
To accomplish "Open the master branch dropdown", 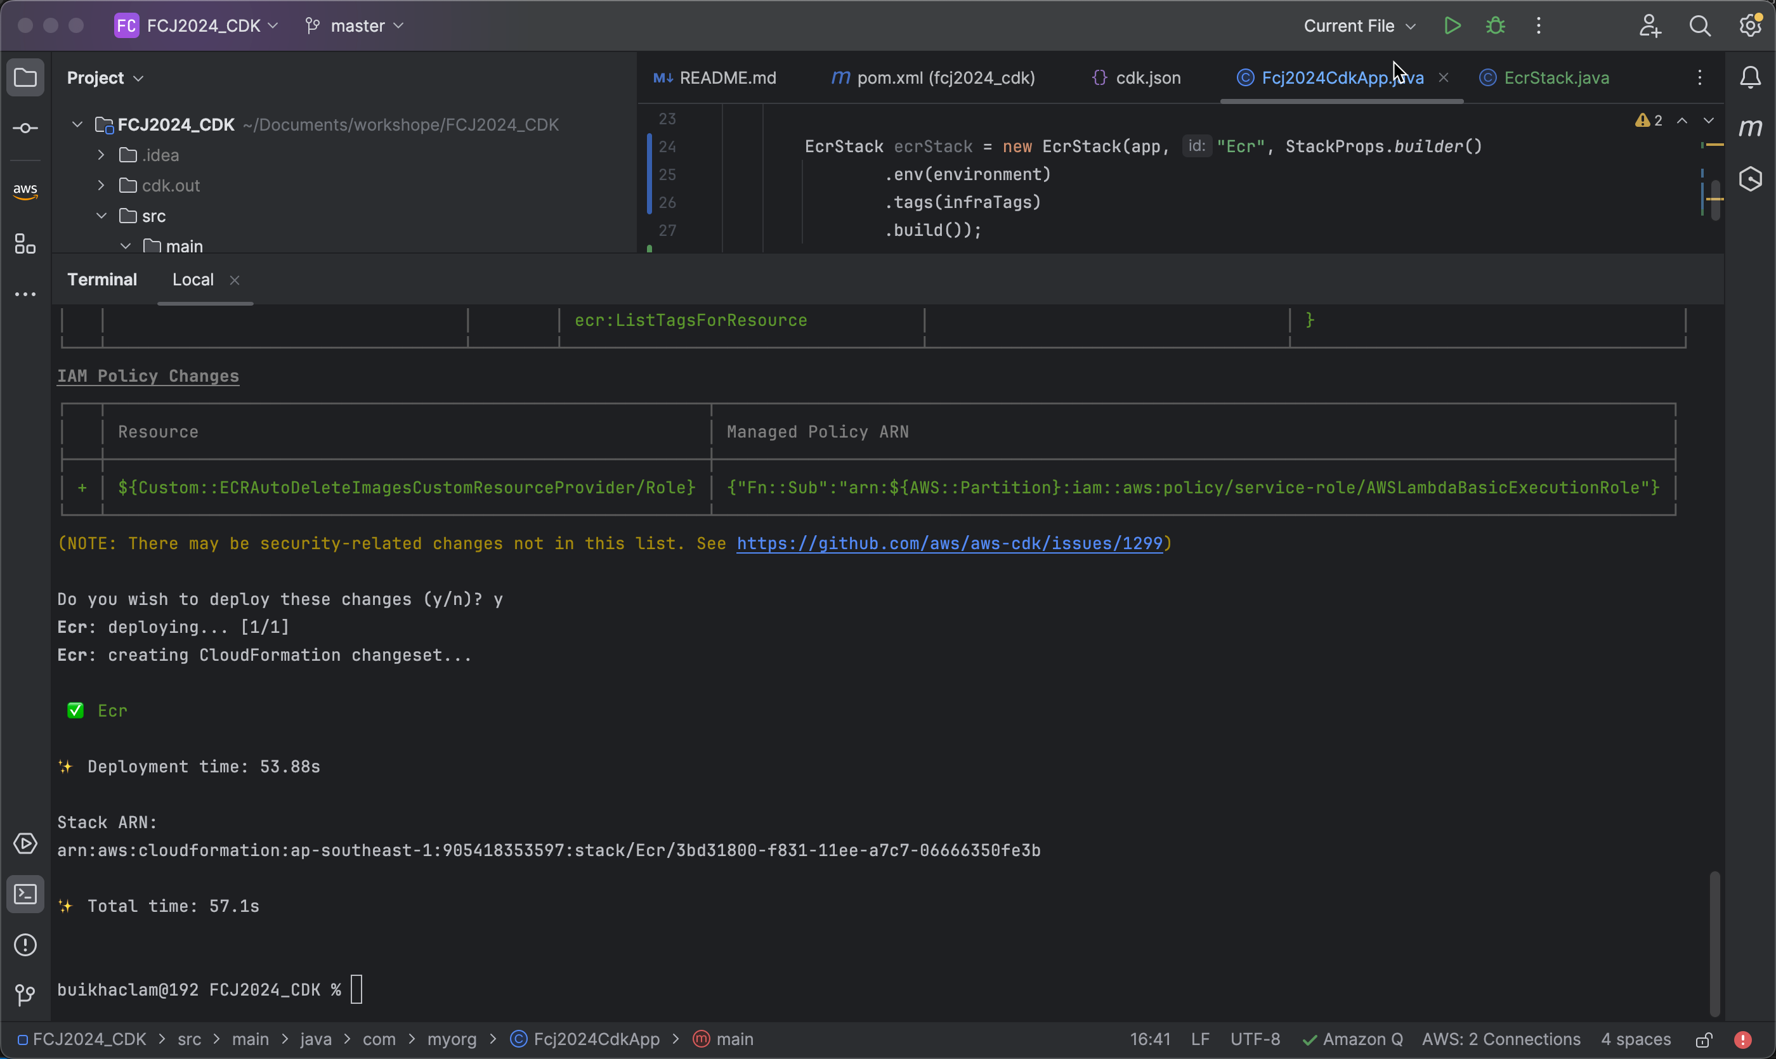I will [x=355, y=26].
